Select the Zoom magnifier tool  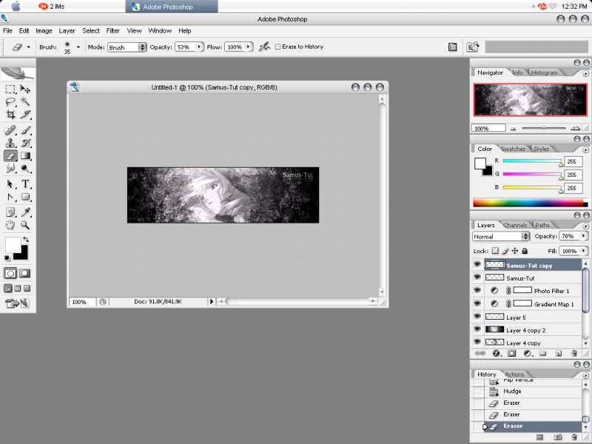(25, 226)
